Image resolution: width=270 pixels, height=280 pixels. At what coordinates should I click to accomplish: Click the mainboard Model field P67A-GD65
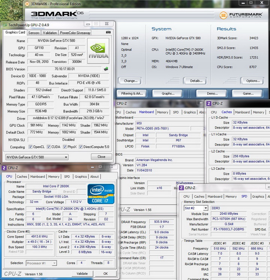162,129
